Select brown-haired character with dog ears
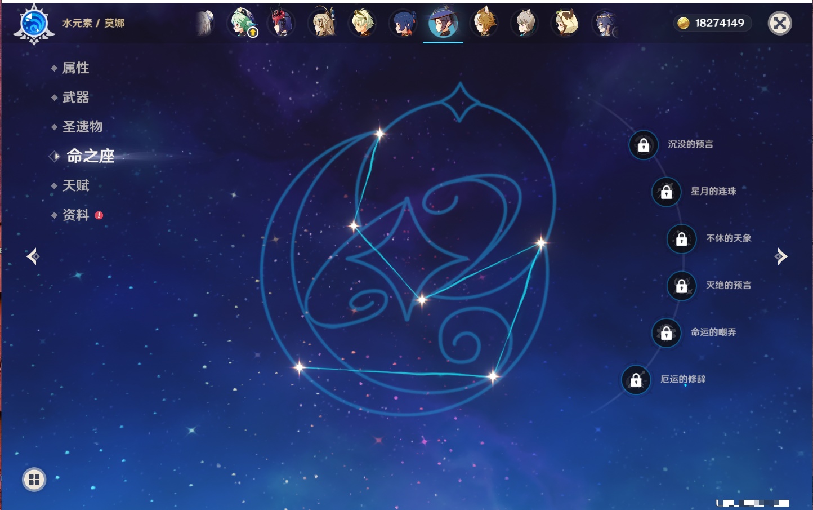The image size is (813, 510). (484, 23)
